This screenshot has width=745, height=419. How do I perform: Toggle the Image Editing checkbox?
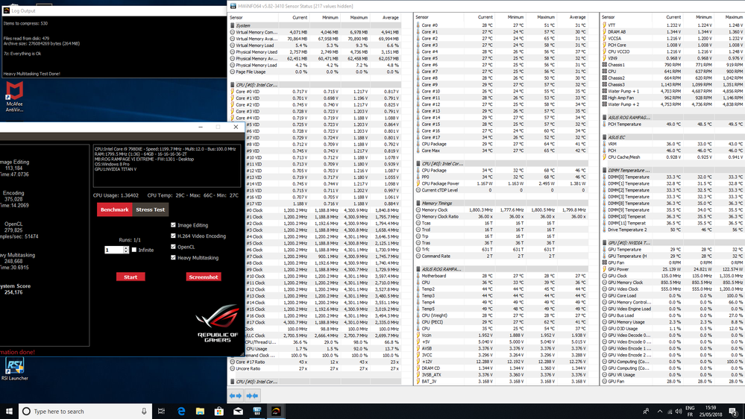pyautogui.click(x=173, y=225)
